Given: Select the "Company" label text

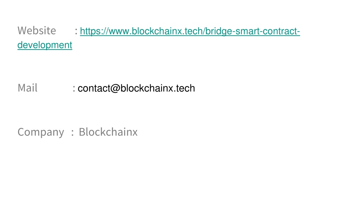Looking at the screenshot, I should (41, 132).
